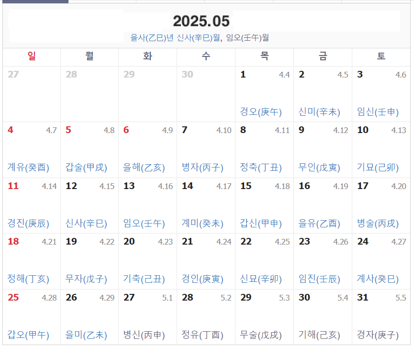Select the 토 (Saturday) column header

(x=381, y=56)
